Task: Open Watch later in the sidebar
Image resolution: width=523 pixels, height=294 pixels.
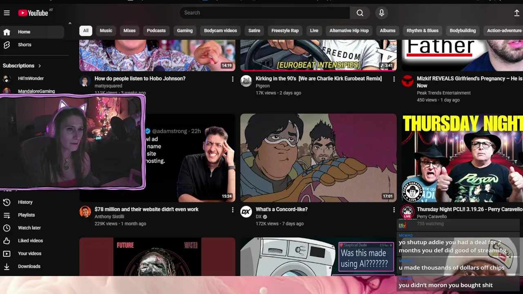Action: coord(33,228)
